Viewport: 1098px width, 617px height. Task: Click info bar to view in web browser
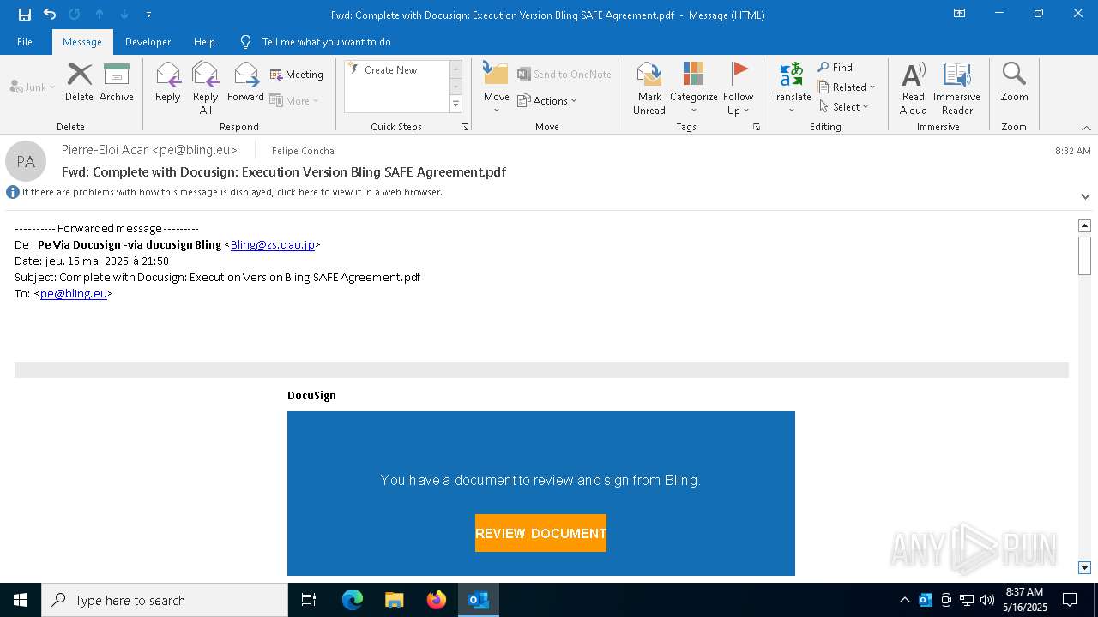pos(232,192)
